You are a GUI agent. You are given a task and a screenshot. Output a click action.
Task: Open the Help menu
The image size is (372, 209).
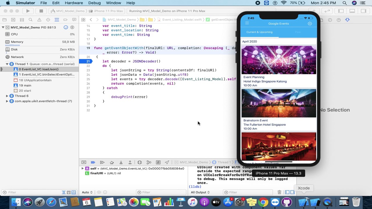(130, 3)
